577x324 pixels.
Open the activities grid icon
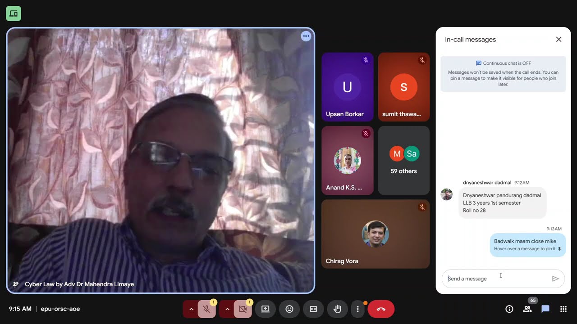click(563, 309)
